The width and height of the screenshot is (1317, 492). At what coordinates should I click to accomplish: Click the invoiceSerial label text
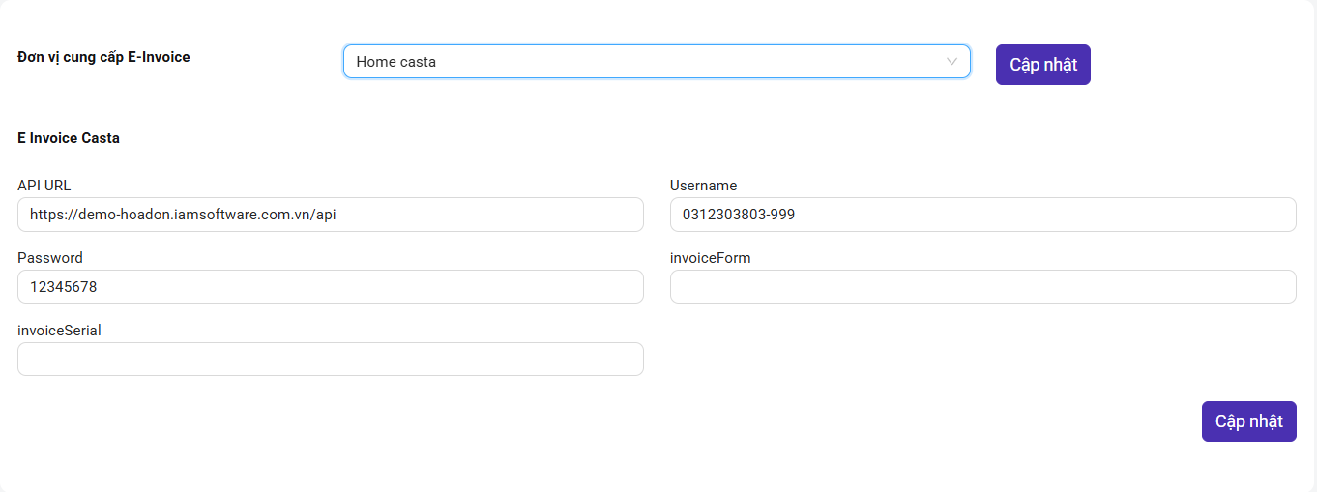tap(60, 331)
